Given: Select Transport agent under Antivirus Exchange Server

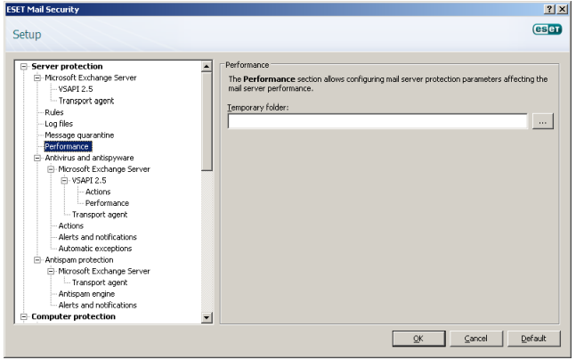Looking at the screenshot, I should pos(100,215).
